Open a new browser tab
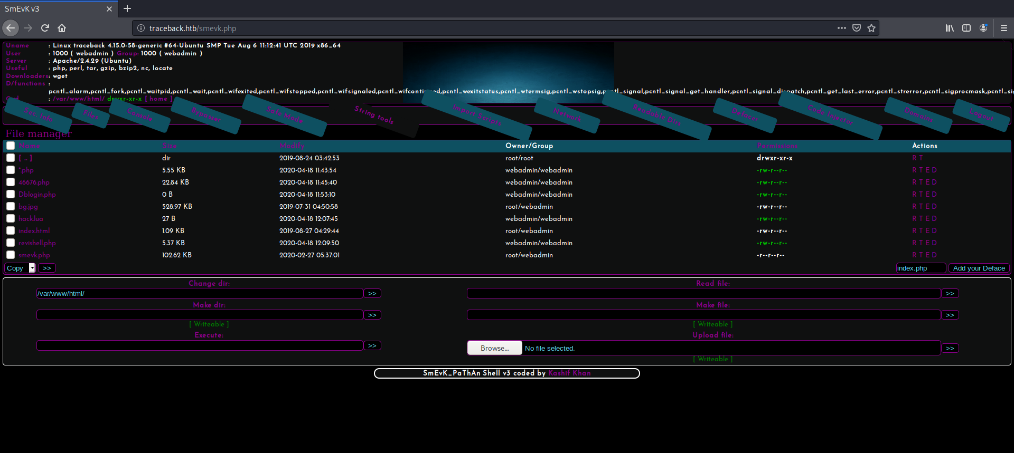 tap(127, 8)
